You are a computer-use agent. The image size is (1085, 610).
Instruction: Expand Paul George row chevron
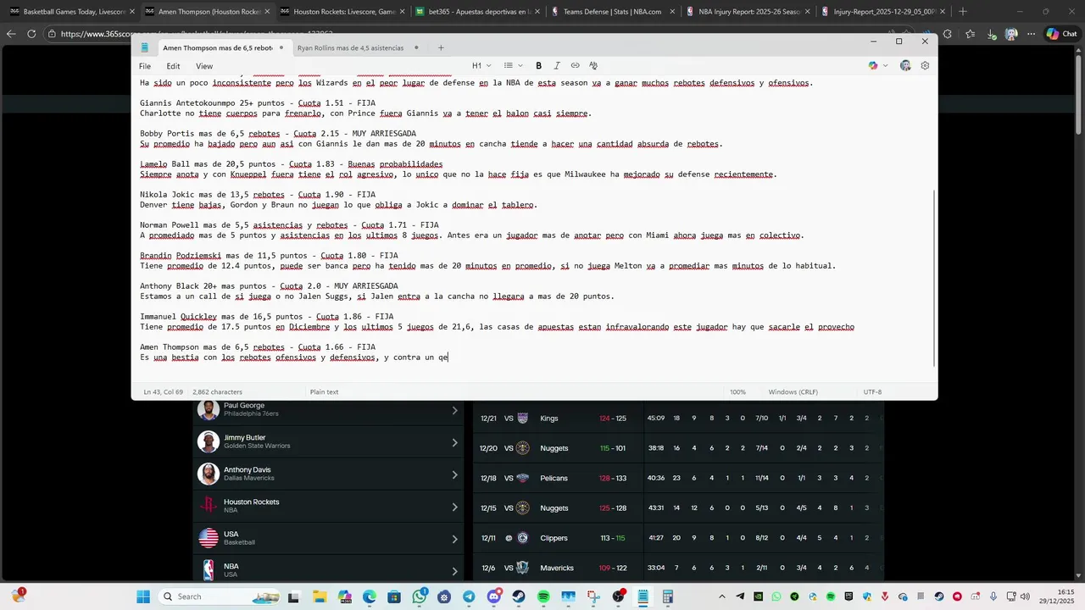click(454, 410)
